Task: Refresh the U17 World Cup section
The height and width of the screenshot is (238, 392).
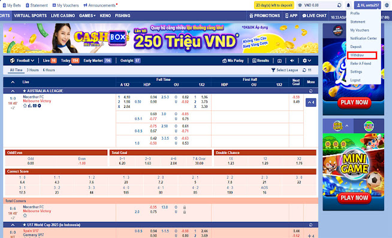Action: [x=310, y=225]
